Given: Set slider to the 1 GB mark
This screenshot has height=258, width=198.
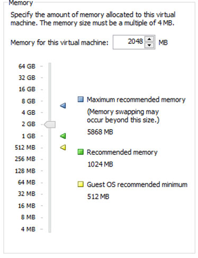Looking at the screenshot, I should tap(50, 136).
